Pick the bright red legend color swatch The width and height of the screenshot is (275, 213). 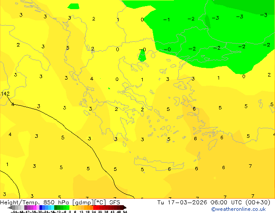(x=95, y=207)
